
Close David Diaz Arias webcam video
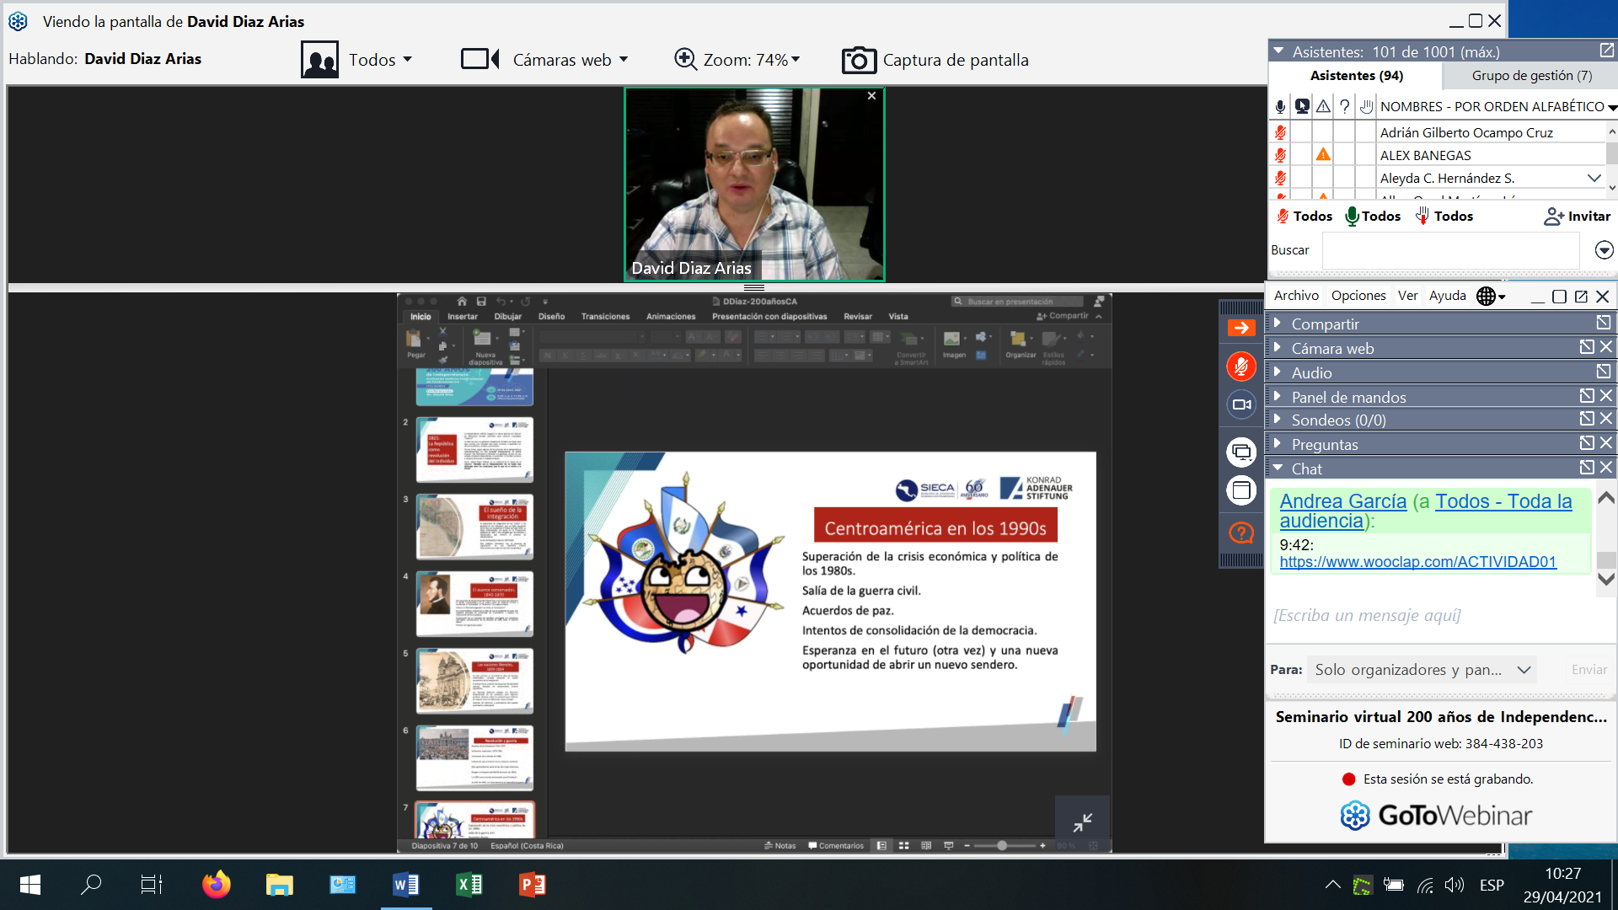click(871, 96)
